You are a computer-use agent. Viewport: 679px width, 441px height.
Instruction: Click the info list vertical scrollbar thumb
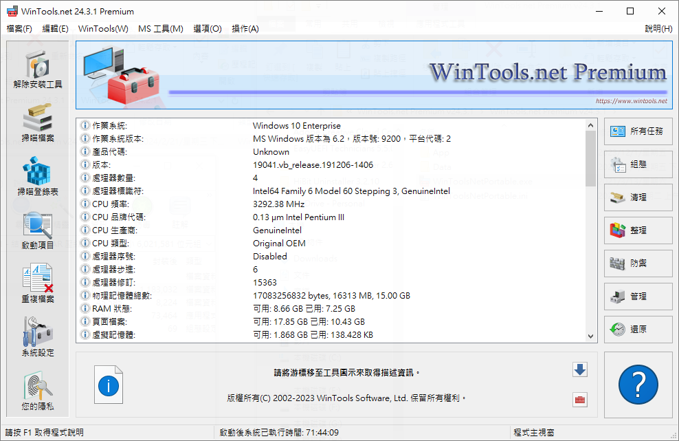coord(590,158)
